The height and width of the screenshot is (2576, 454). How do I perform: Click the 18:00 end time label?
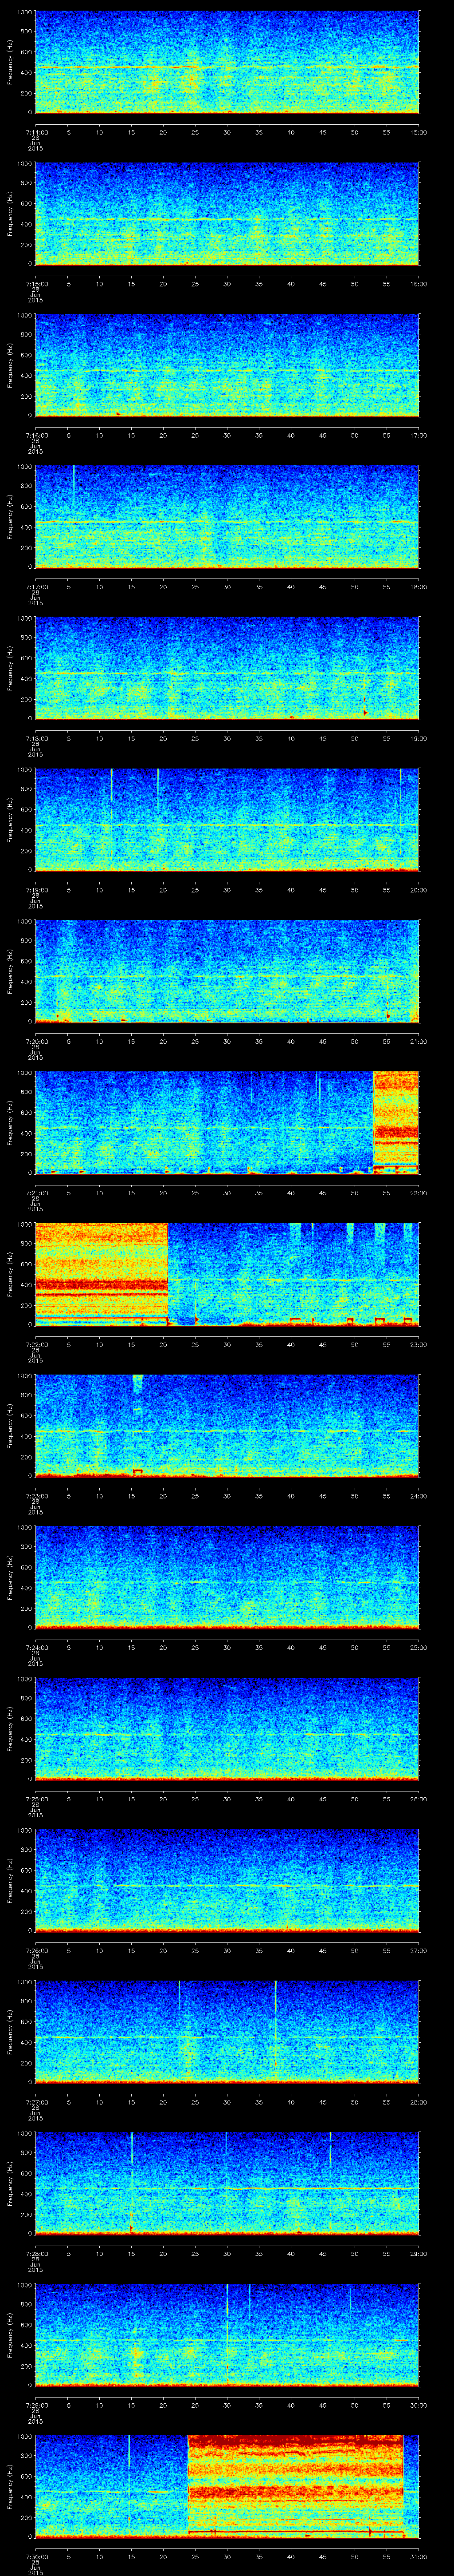click(419, 587)
